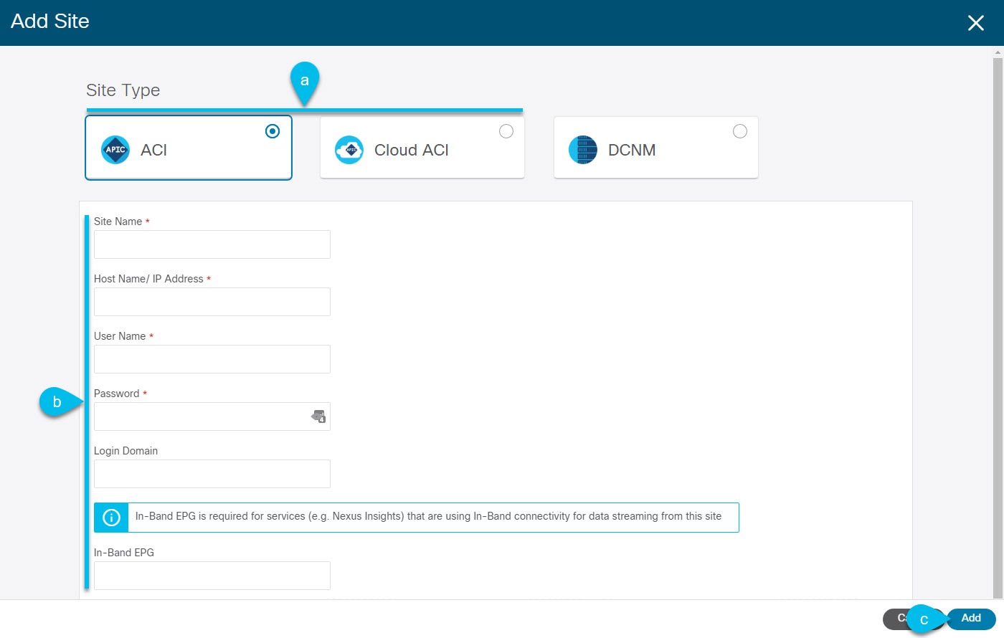Click the DCNM globe icon
Viewport: 1004px width, 638px height.
pyautogui.click(x=583, y=150)
